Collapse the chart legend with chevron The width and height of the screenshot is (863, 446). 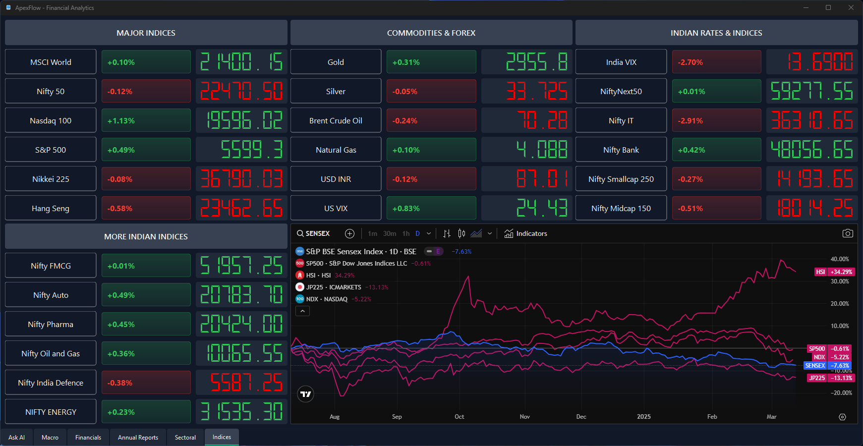tap(302, 311)
